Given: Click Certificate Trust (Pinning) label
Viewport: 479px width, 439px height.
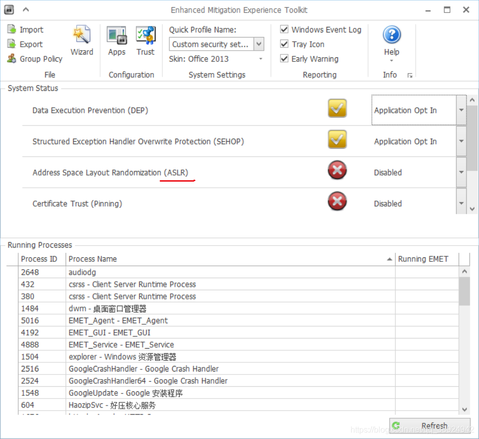Looking at the screenshot, I should coord(77,204).
